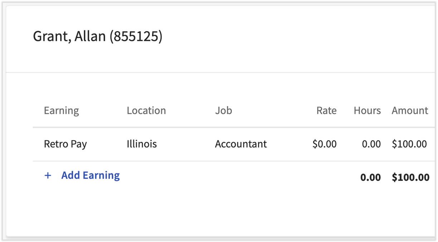Image resolution: width=438 pixels, height=242 pixels.
Task: Click the 0.00 hours value in Retro Pay row
Action: (371, 144)
